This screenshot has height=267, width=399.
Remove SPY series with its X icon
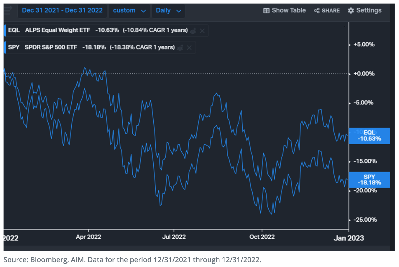pos(189,48)
